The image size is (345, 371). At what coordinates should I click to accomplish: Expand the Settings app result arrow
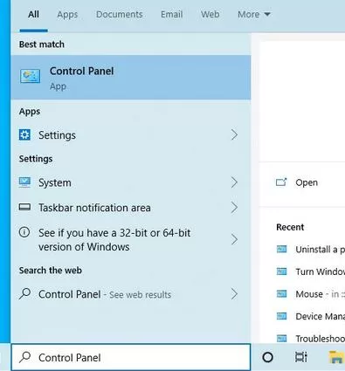234,134
